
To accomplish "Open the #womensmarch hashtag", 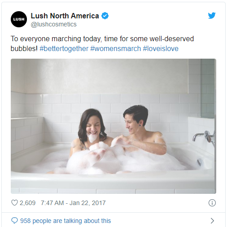I will (x=116, y=49).
